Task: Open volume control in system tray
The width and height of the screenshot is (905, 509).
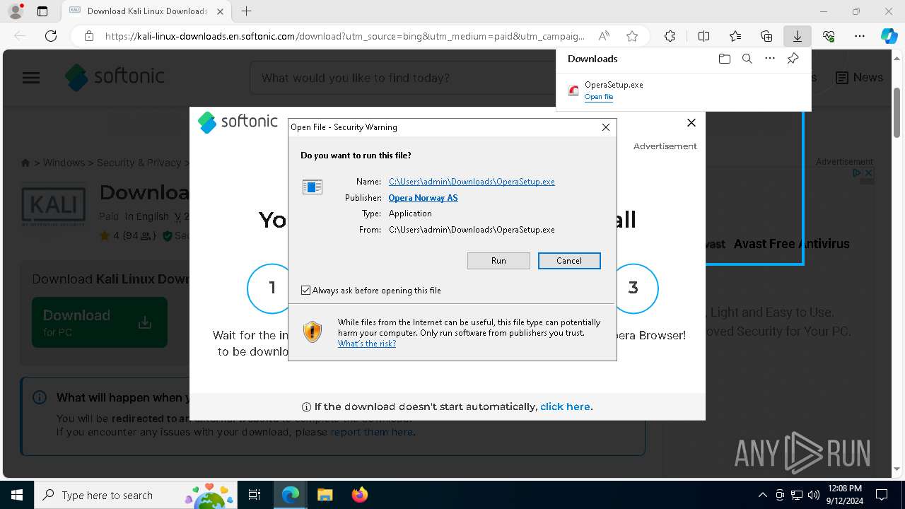Action: coord(814,495)
